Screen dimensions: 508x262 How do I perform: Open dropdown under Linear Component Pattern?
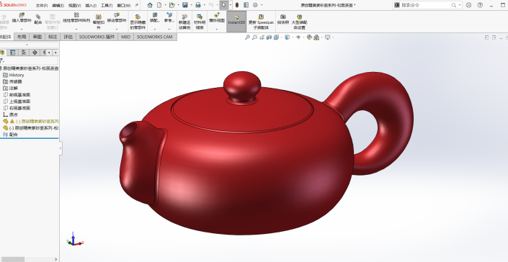point(76,29)
